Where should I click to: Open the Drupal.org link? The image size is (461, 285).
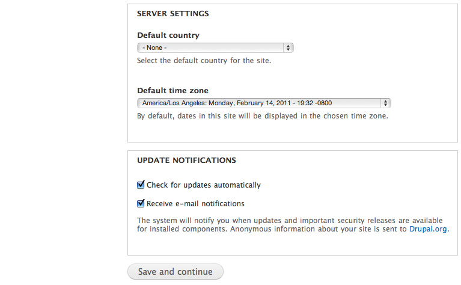[429, 229]
